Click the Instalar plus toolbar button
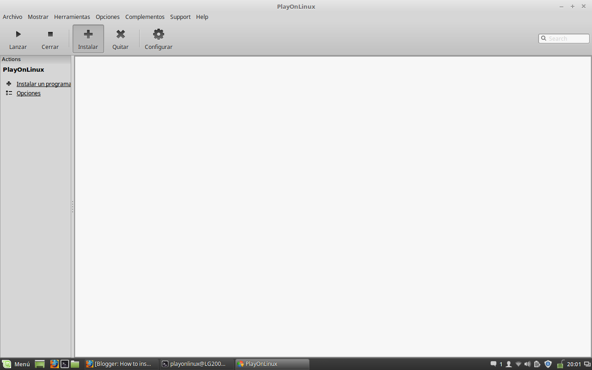This screenshot has width=592, height=370. [x=88, y=39]
